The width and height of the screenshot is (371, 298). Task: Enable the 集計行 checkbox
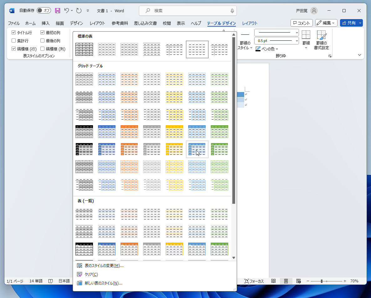13,40
